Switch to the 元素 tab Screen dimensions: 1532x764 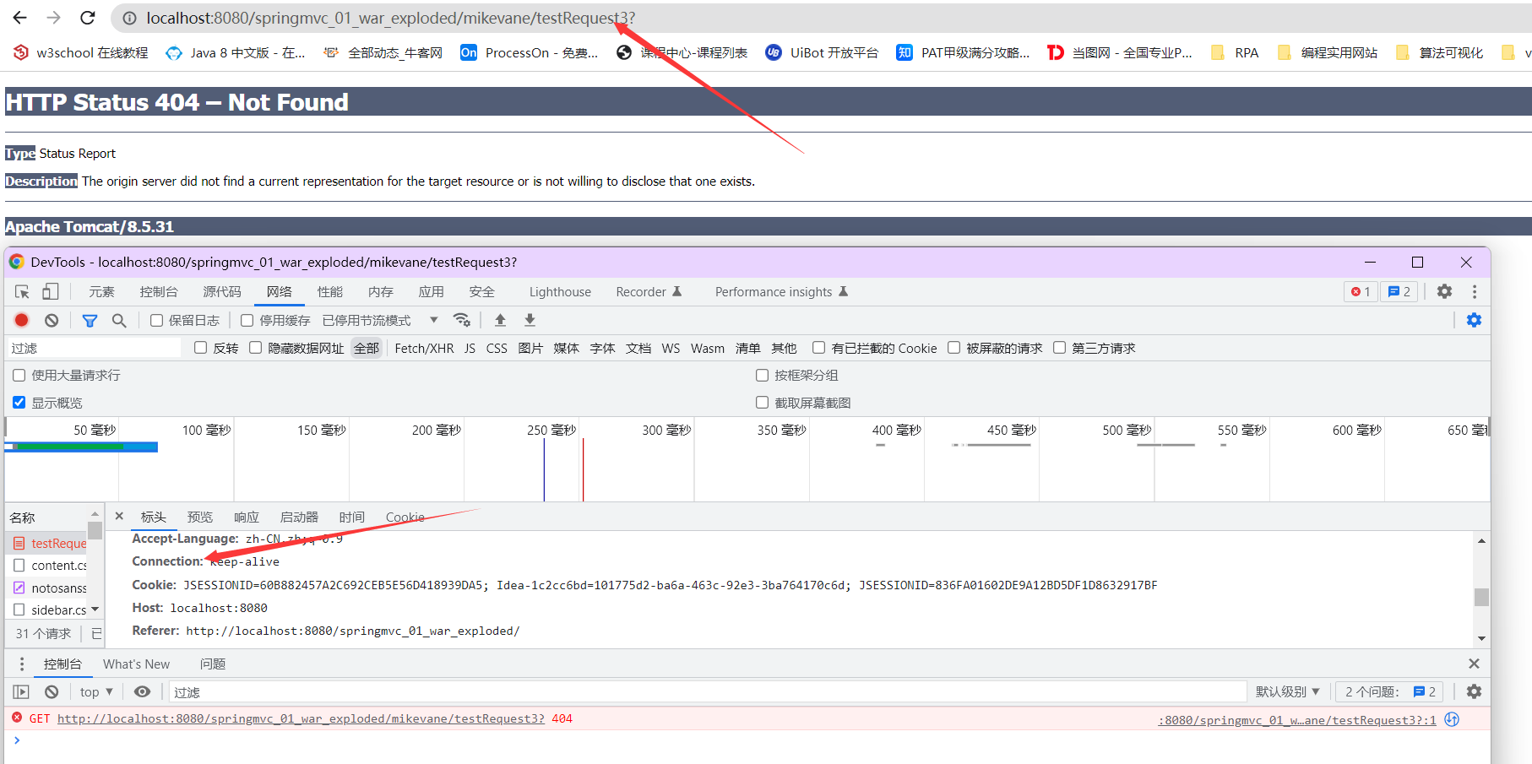coord(101,291)
